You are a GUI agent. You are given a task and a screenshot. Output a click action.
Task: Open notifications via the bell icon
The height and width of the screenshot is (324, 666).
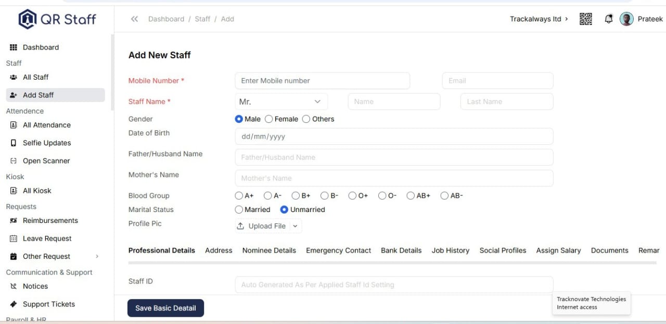click(608, 19)
